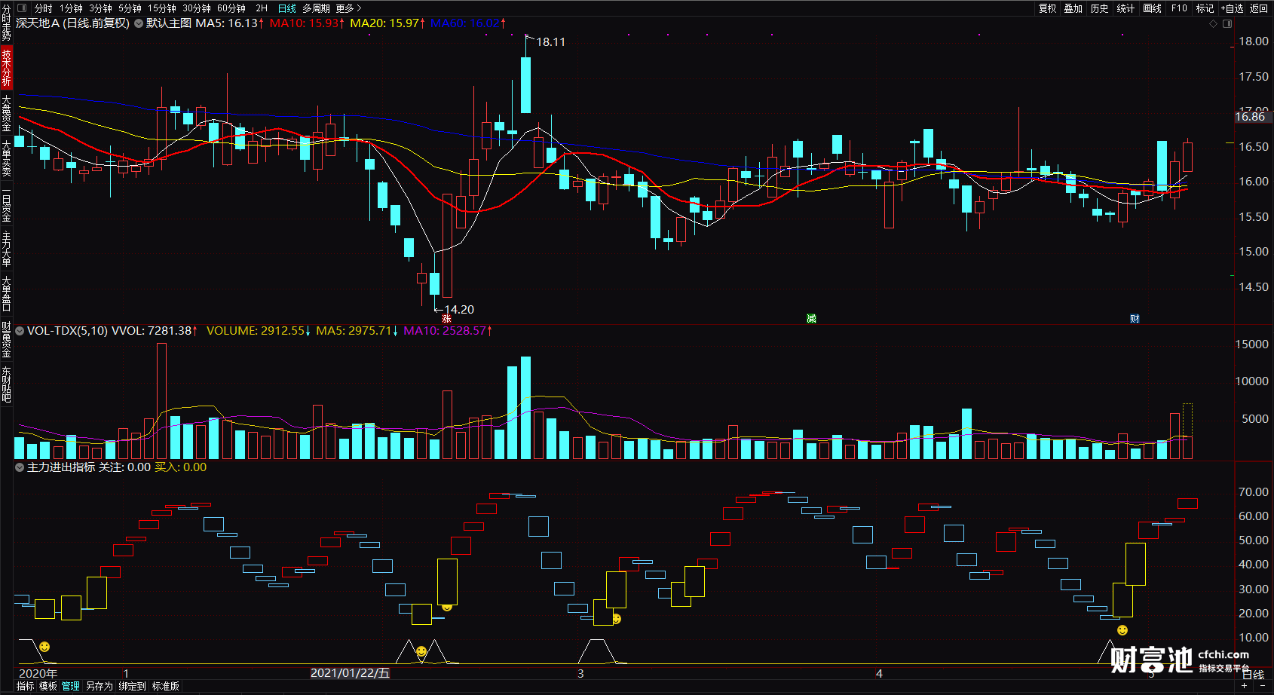Click the red 涨 marker under the price chart
The width and height of the screenshot is (1274, 695).
pyautogui.click(x=446, y=319)
